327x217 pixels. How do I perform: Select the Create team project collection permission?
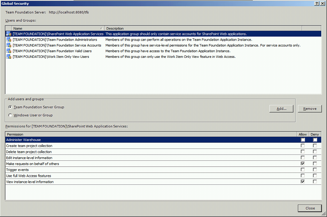click(163, 146)
